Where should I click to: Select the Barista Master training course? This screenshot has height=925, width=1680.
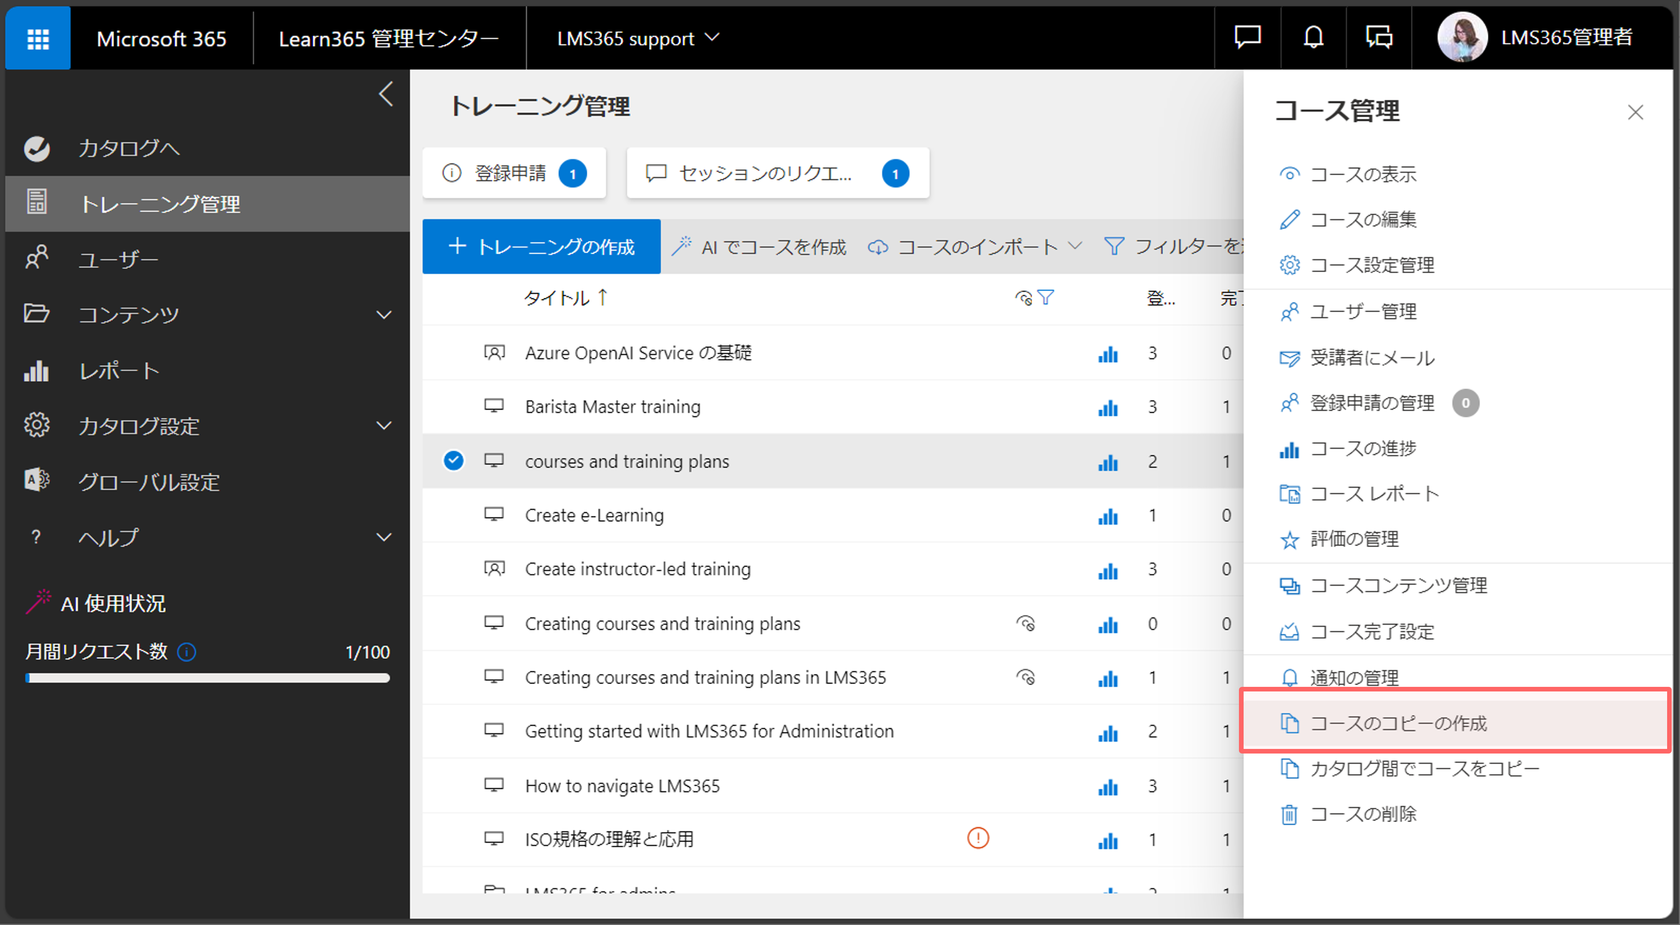click(x=613, y=407)
